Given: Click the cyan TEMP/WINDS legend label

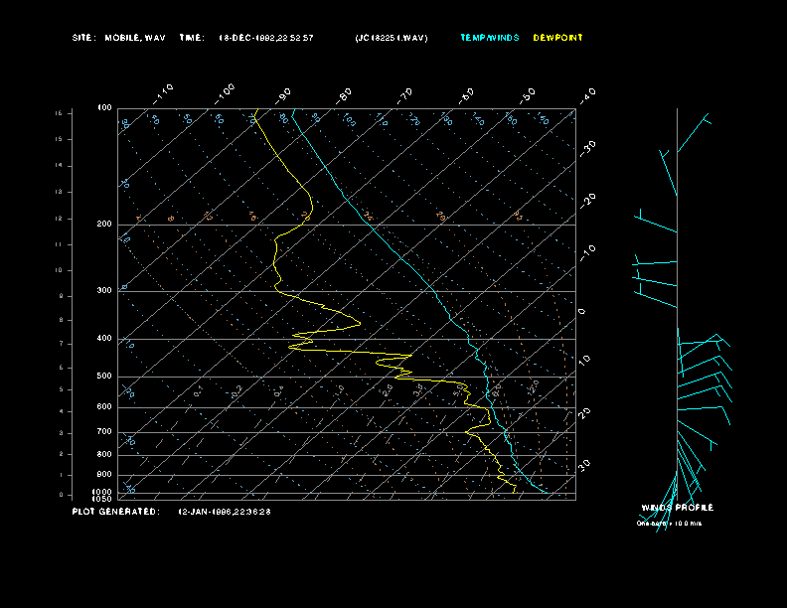Looking at the screenshot, I should tap(489, 38).
